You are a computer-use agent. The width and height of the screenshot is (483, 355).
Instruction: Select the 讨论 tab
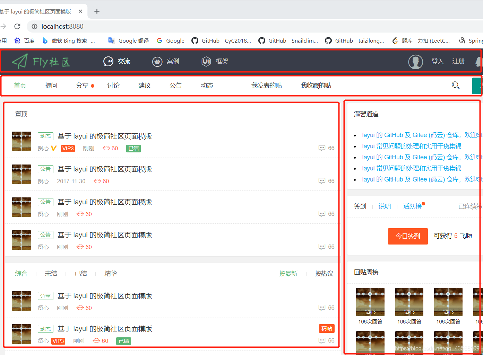[113, 86]
